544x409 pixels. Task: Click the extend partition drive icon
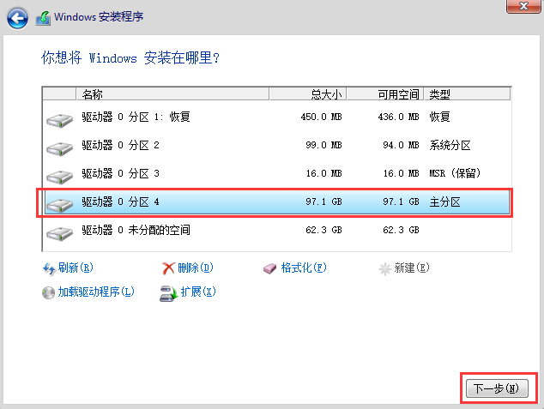click(x=169, y=293)
